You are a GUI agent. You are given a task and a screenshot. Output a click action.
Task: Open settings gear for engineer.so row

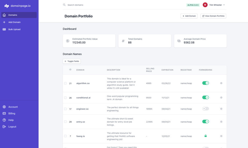point(221,109)
